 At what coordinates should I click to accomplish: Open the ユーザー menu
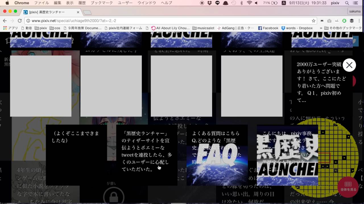pyautogui.click(x=125, y=3)
